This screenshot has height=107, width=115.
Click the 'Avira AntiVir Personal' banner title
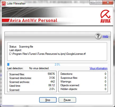click(x=33, y=20)
